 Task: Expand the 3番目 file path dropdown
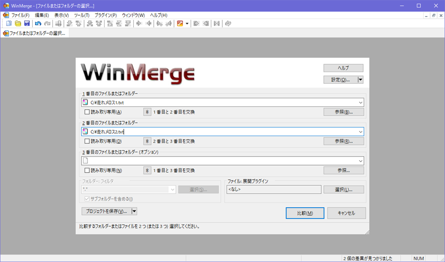tap(360, 161)
